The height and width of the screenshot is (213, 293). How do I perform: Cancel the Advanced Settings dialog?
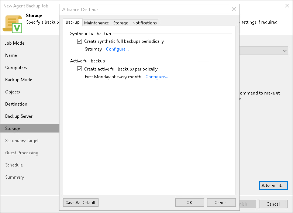point(221,203)
